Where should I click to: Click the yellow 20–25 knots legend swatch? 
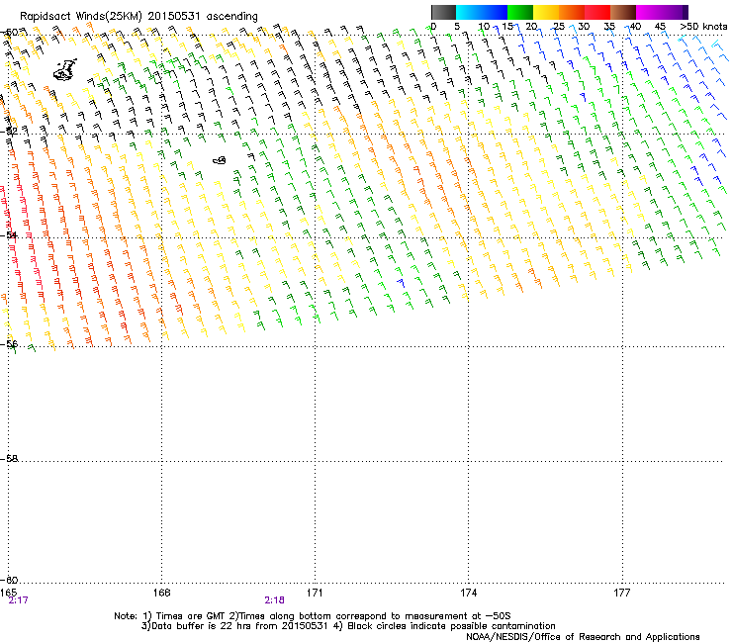coord(546,12)
